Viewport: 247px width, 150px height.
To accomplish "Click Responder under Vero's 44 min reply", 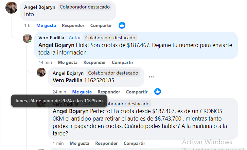I will point(94,63).
